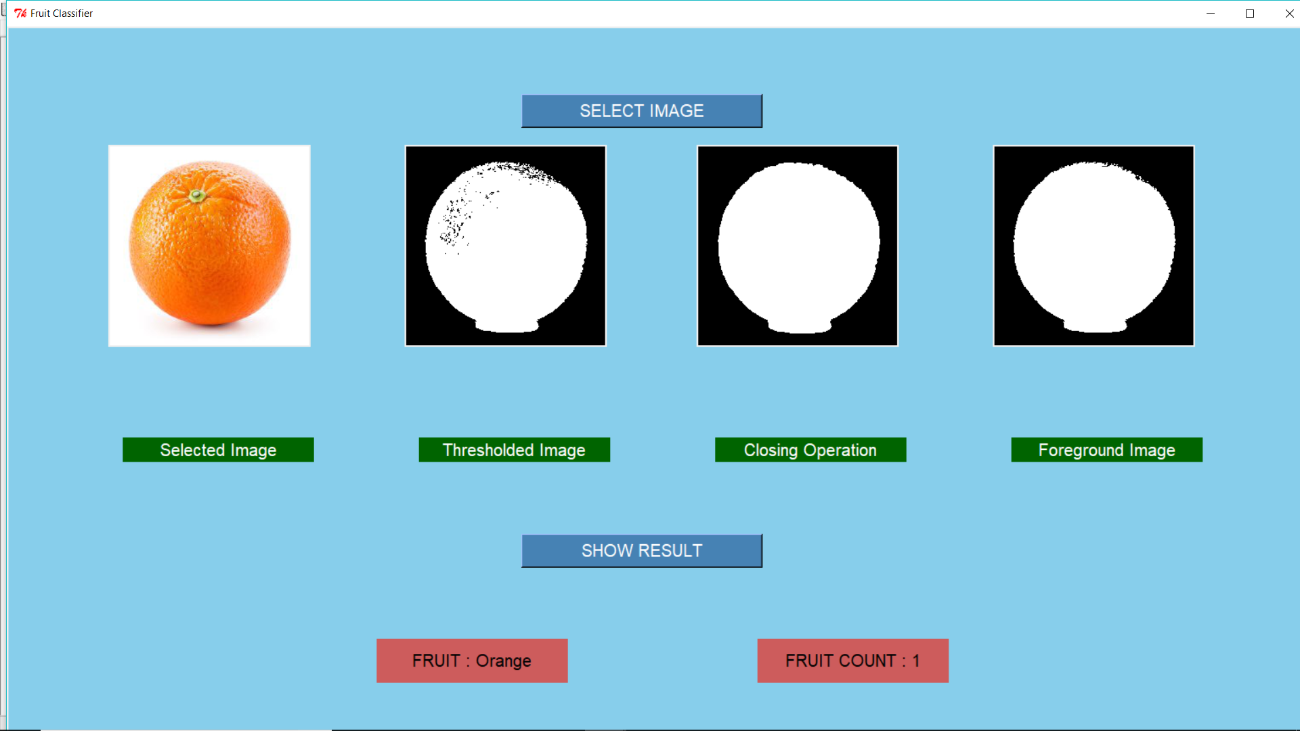
Task: Click the SHOW RESULT button
Action: tap(641, 550)
